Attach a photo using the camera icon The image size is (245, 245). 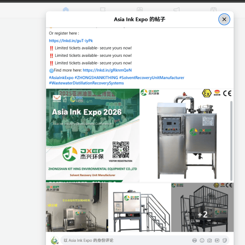point(209,241)
